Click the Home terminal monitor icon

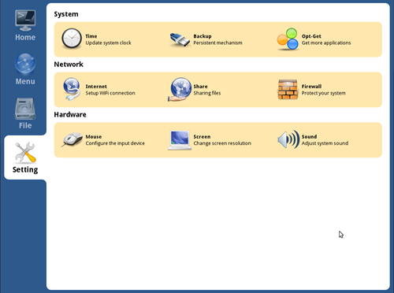(25, 20)
